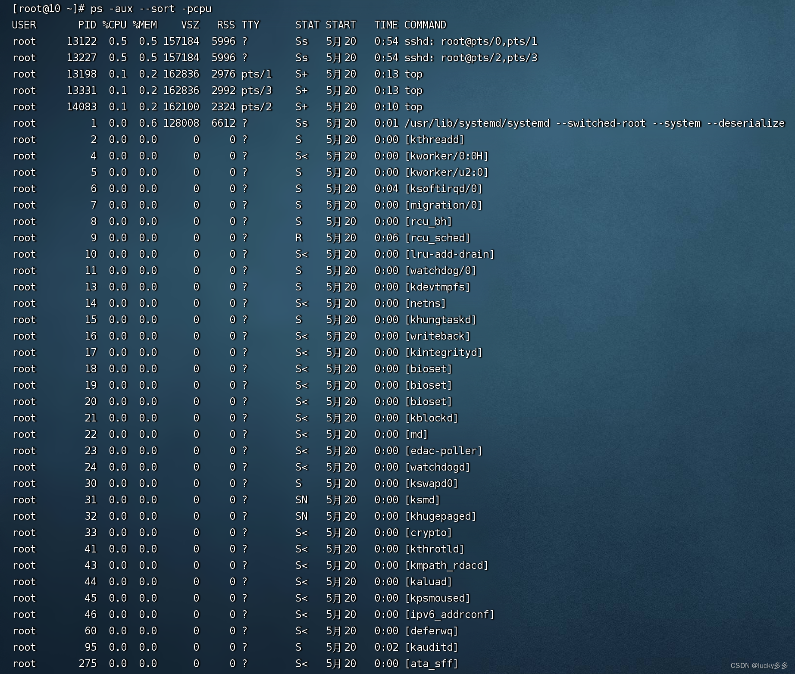Click [watchdog/0] process name
The height and width of the screenshot is (674, 795).
click(x=441, y=271)
